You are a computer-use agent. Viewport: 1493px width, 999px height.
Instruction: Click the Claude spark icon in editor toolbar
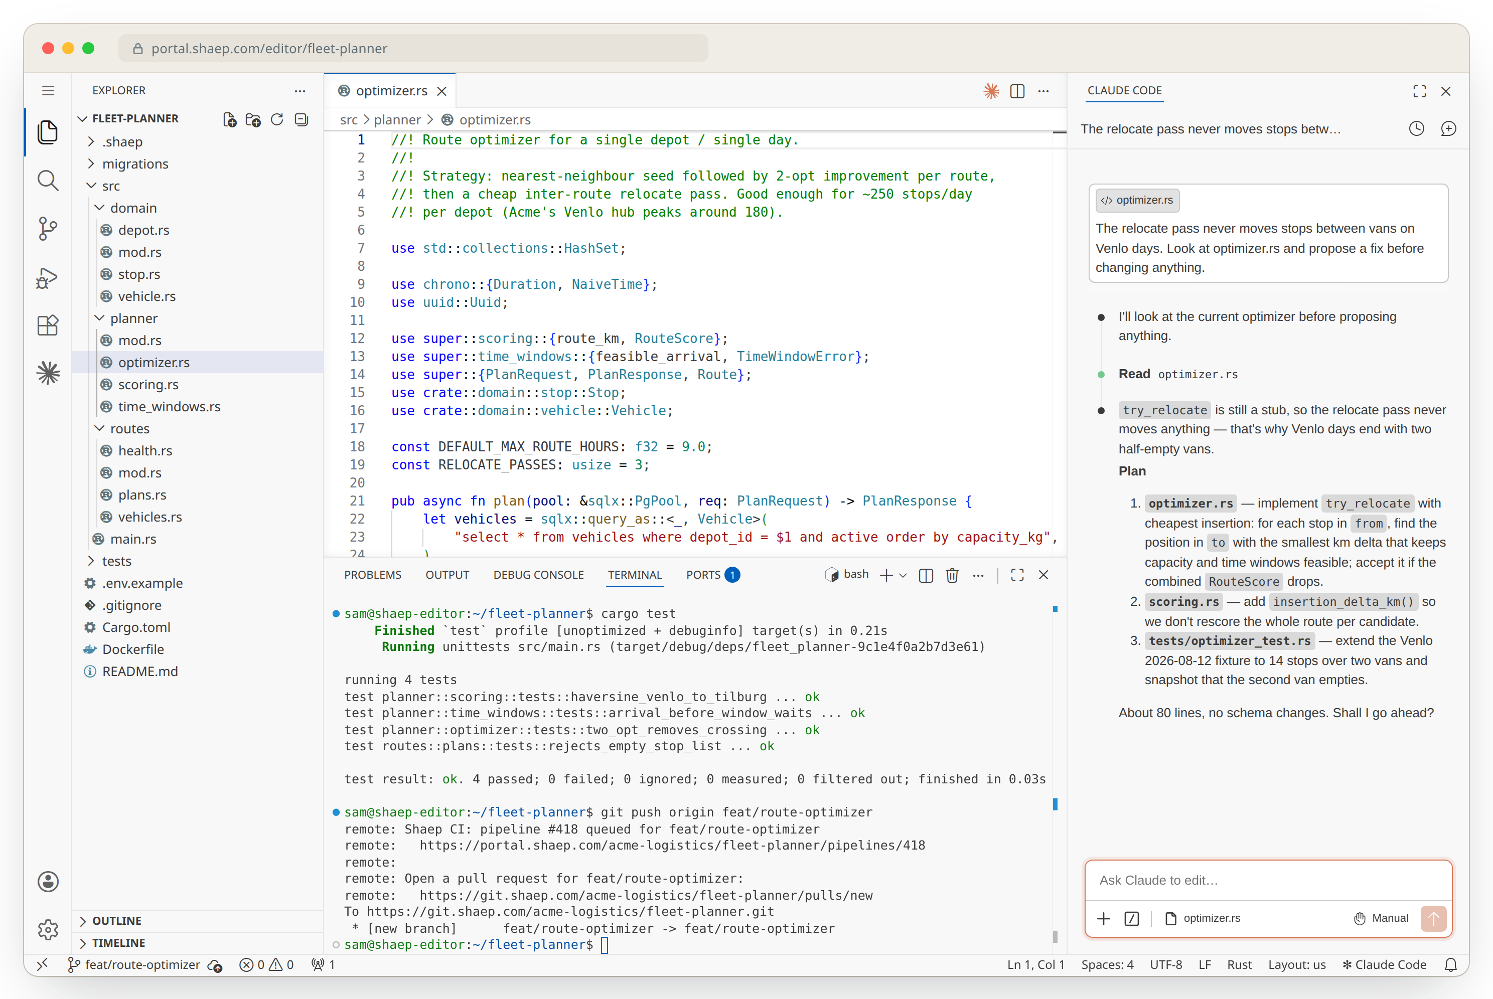click(x=991, y=90)
